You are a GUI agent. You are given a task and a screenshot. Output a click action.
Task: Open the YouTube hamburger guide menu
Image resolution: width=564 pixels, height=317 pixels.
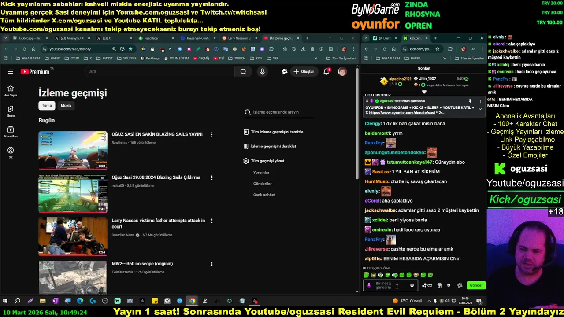coord(11,71)
